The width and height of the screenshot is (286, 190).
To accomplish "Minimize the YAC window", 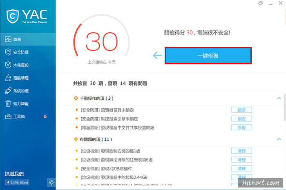I will pyautogui.click(x=270, y=4).
